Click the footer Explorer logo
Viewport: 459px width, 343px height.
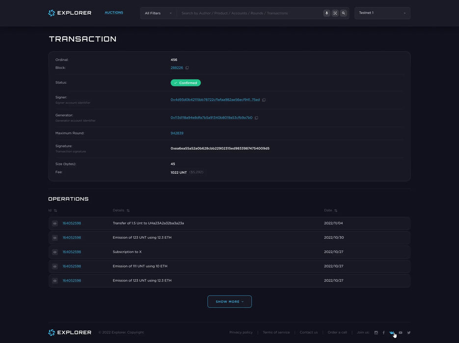pos(70,333)
